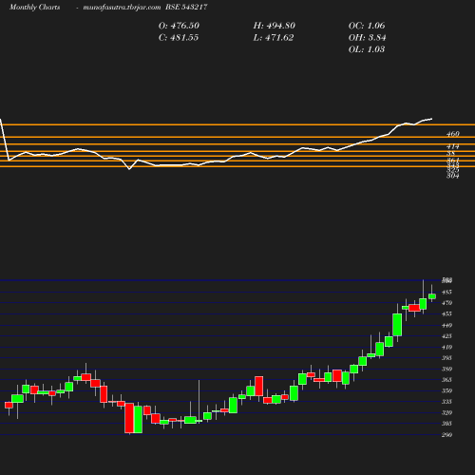Click the tall green candle body between 440 and 455
Viewport: 475px width, 475px height.
[x=397, y=325]
